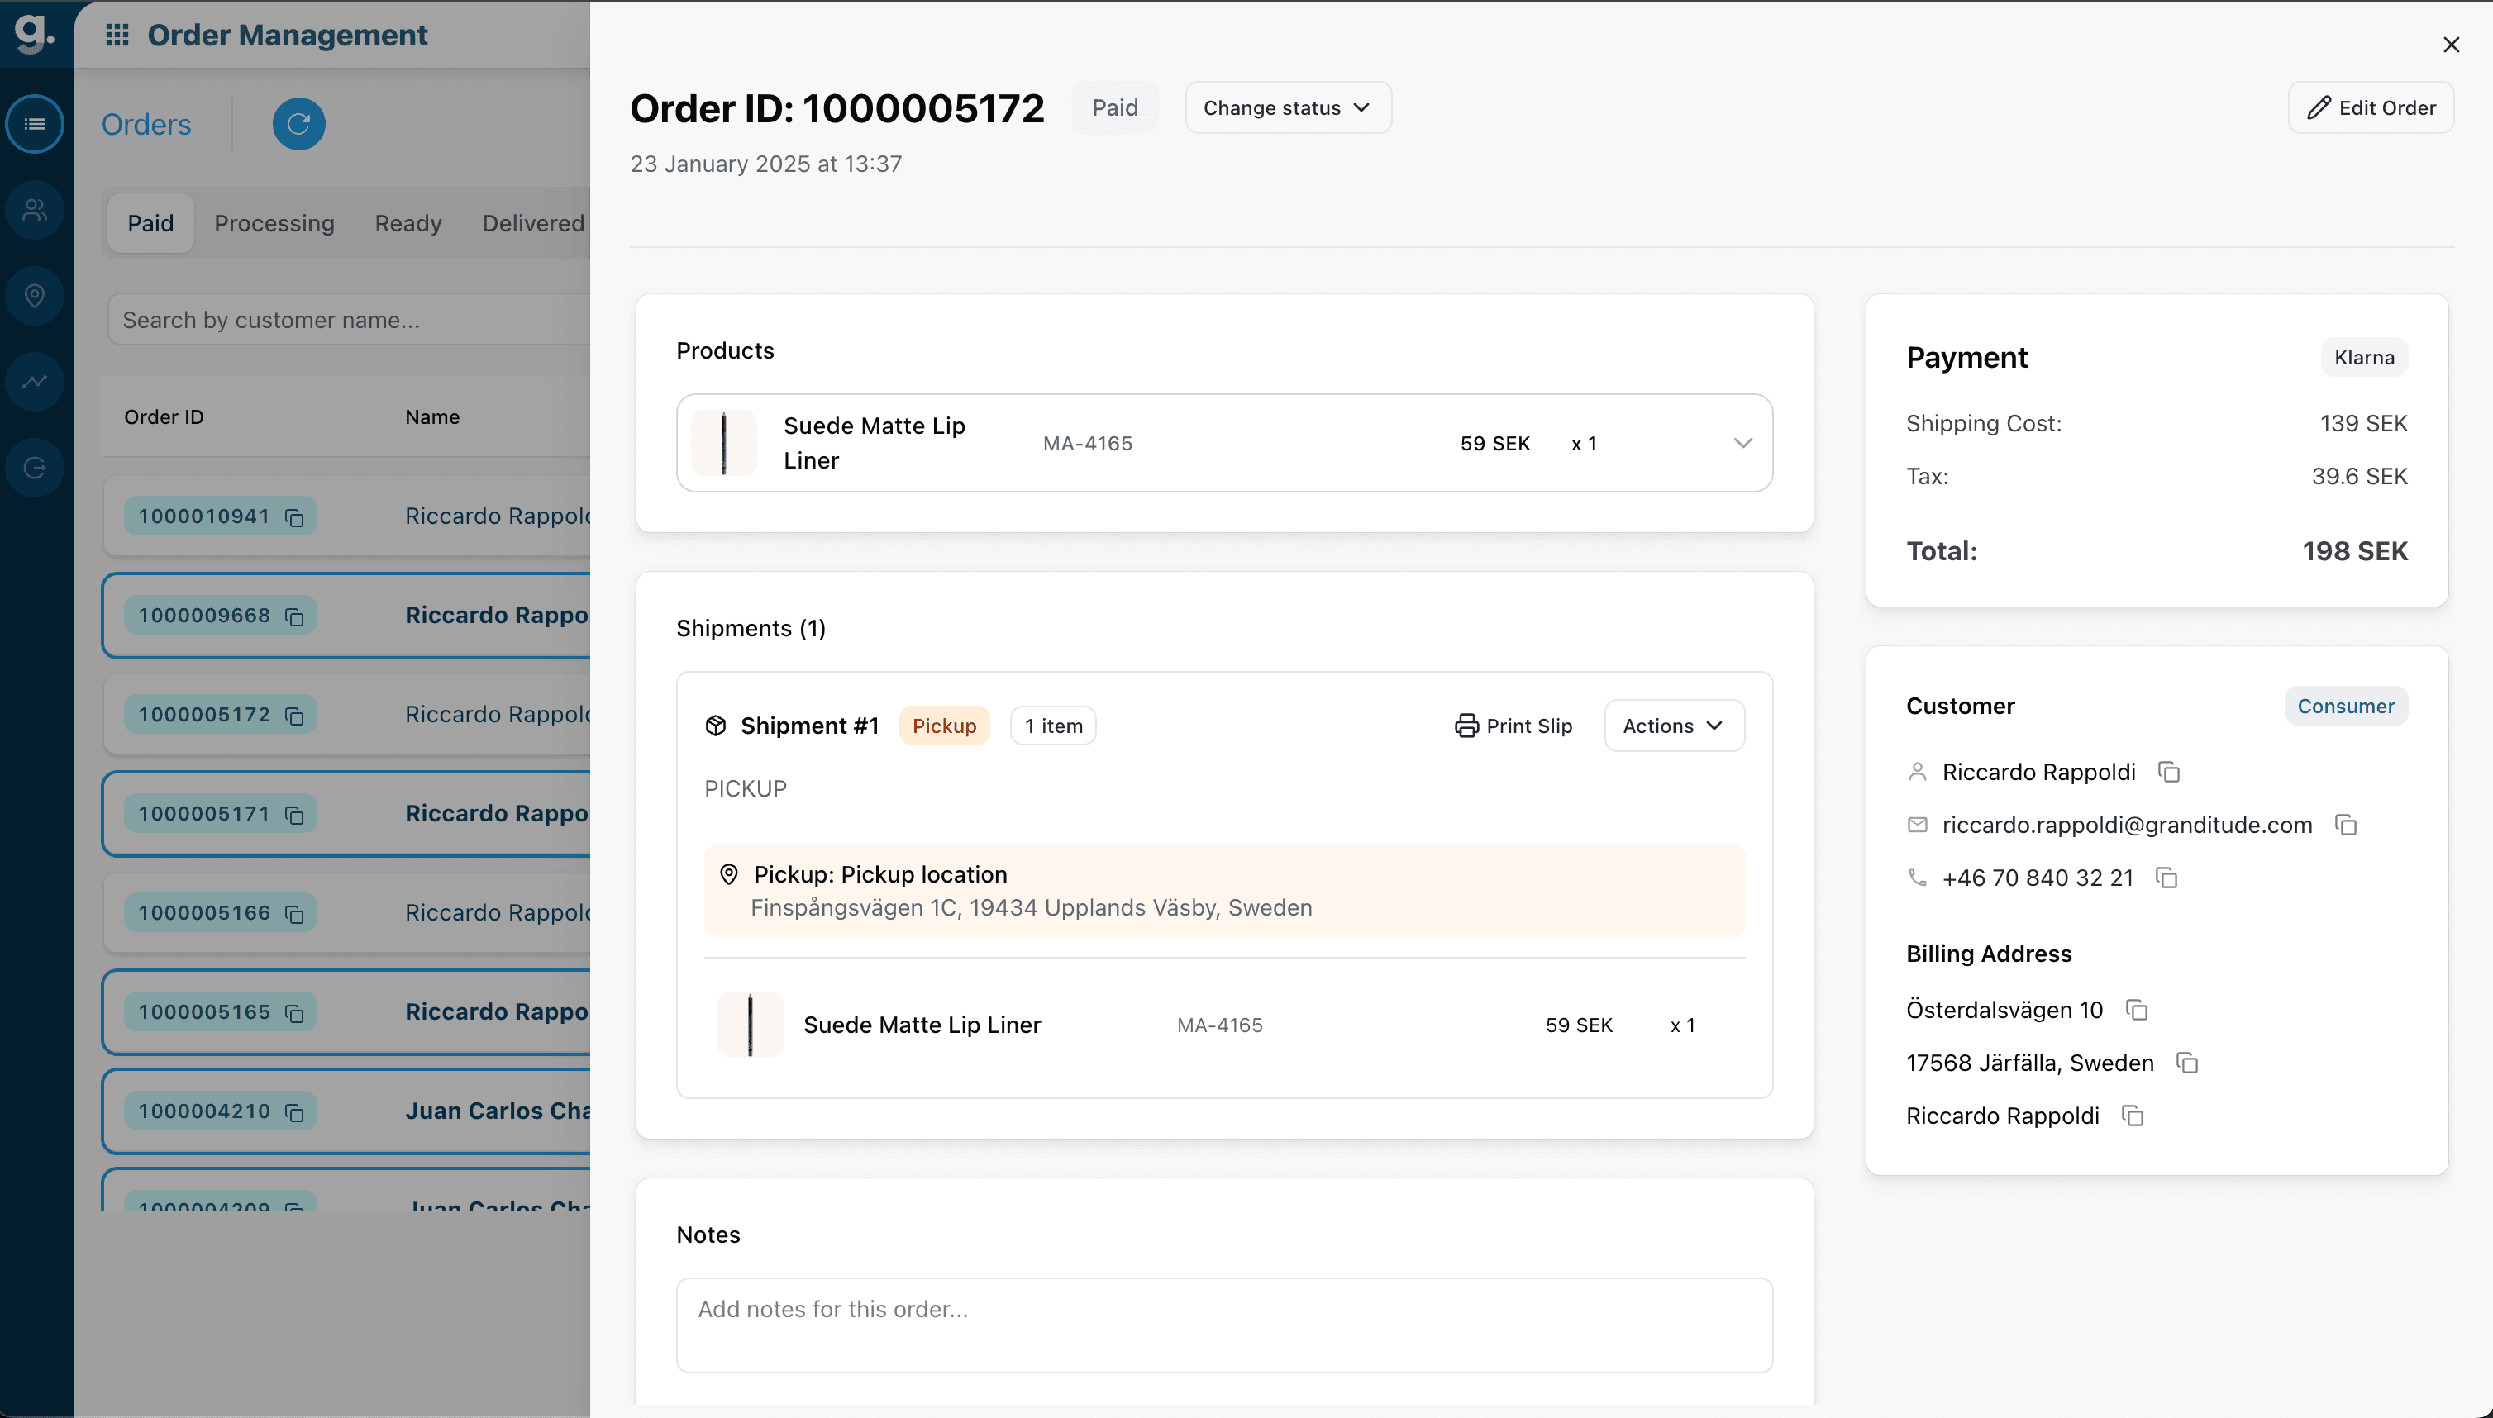Expand the Suede Matte Lip Liner product row
This screenshot has width=2493, height=1418.
(x=1742, y=443)
